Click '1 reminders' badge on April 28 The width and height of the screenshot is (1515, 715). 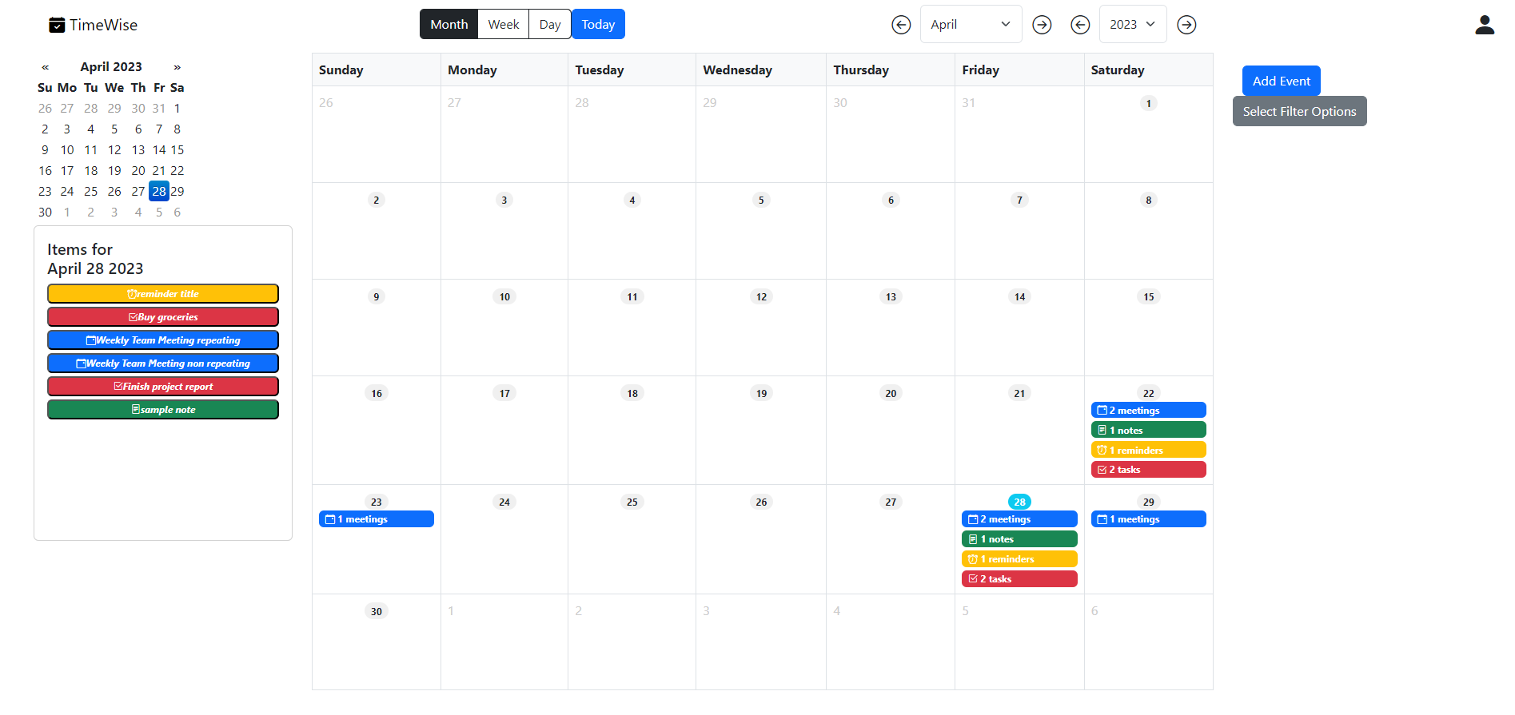[x=1019, y=559]
